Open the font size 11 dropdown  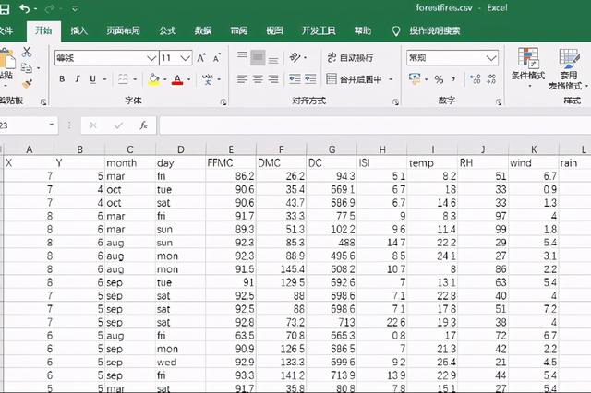tap(185, 58)
